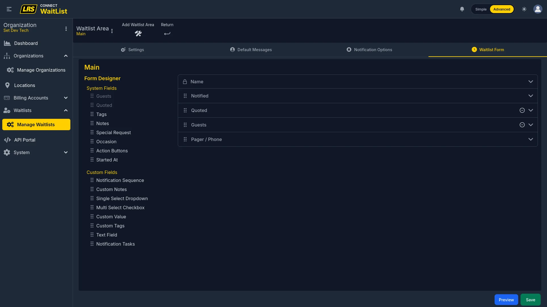Open notifications bell
The height and width of the screenshot is (307, 547).
462,9
